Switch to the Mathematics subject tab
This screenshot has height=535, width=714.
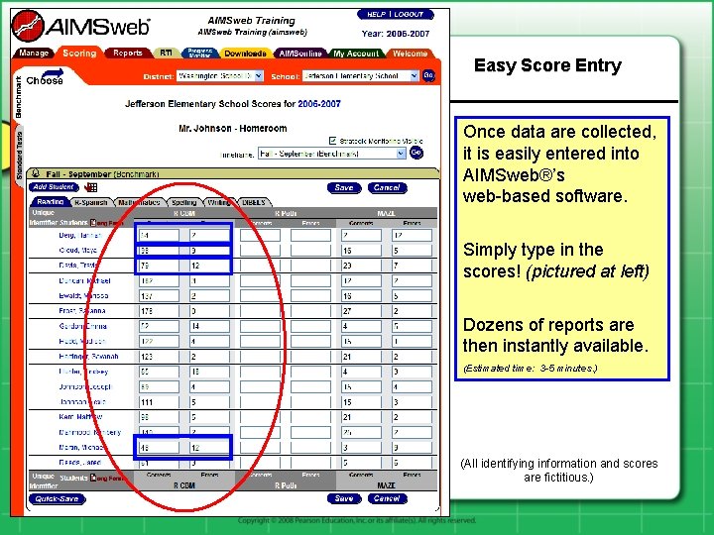139,202
